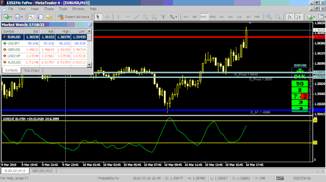The height and width of the screenshot is (182, 326).
Task: Click Market Watch scroll up arrow
Action: pyautogui.click(x=89, y=31)
